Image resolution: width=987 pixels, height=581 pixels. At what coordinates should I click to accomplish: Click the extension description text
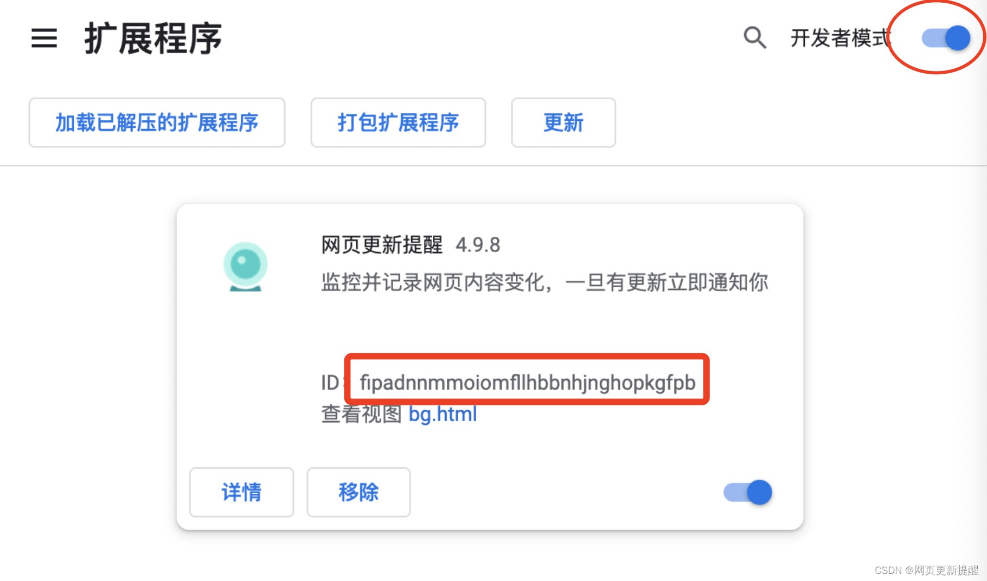point(544,282)
